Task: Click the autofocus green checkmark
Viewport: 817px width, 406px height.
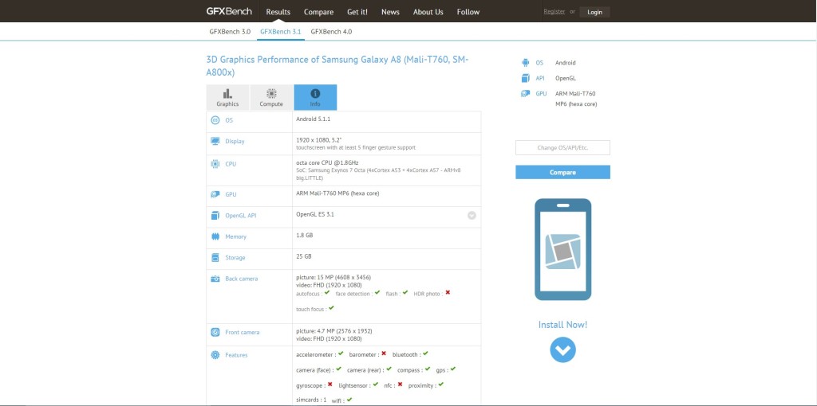Action: tap(326, 293)
